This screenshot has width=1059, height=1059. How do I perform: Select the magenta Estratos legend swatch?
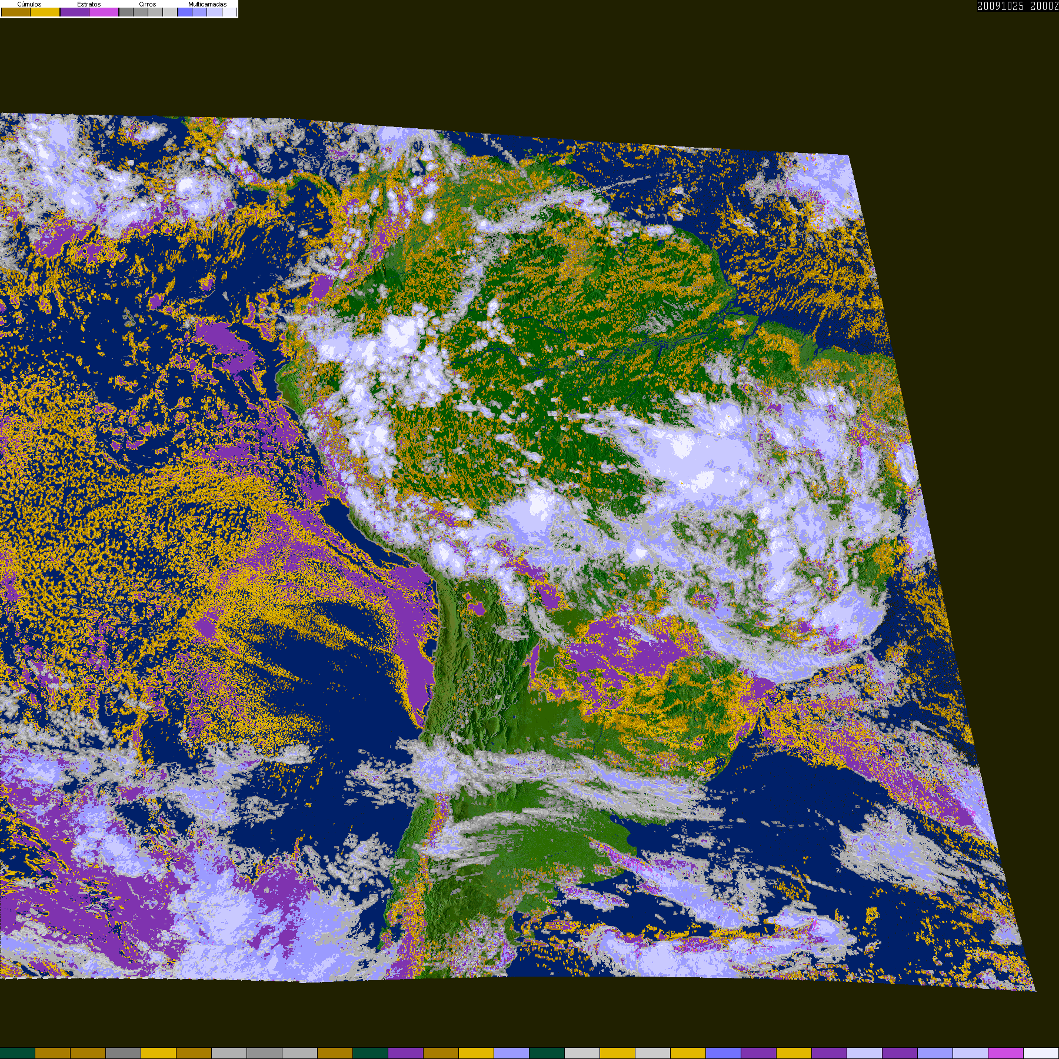(x=104, y=12)
